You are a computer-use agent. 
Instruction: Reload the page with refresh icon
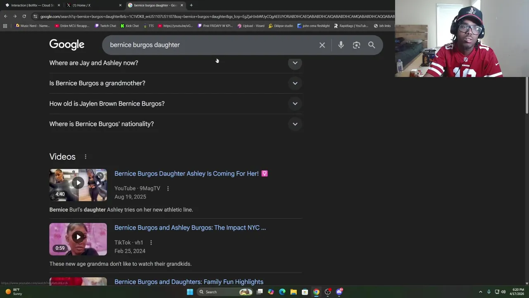coord(24,16)
